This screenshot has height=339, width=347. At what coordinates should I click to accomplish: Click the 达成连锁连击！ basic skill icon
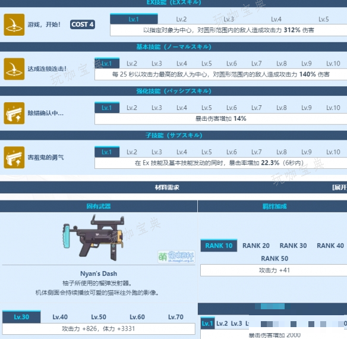14,69
